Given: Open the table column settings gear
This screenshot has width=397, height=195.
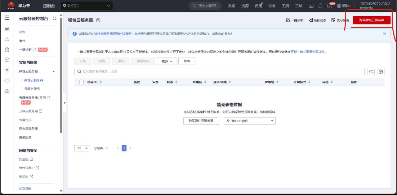Looking at the screenshot, I should pos(381,71).
